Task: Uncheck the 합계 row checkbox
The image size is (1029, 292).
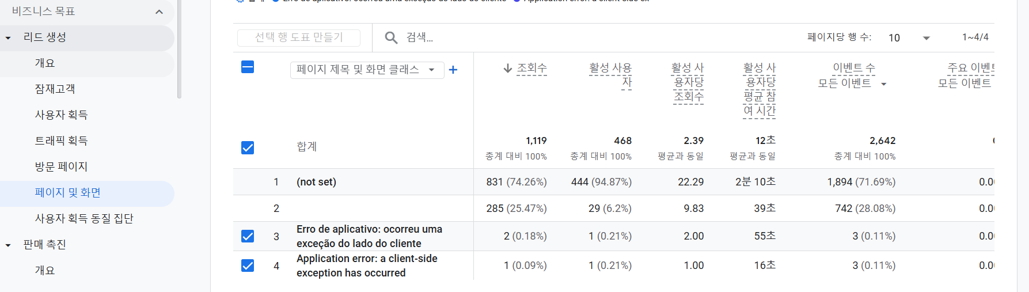Action: click(248, 148)
